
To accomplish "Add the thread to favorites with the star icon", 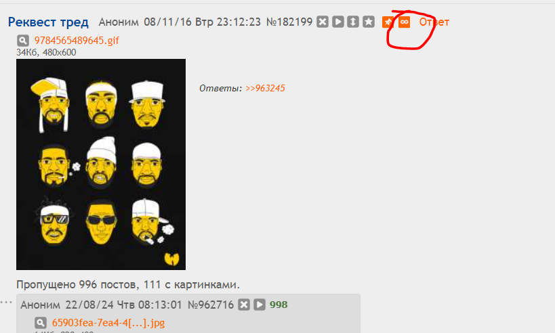I will pyautogui.click(x=369, y=22).
